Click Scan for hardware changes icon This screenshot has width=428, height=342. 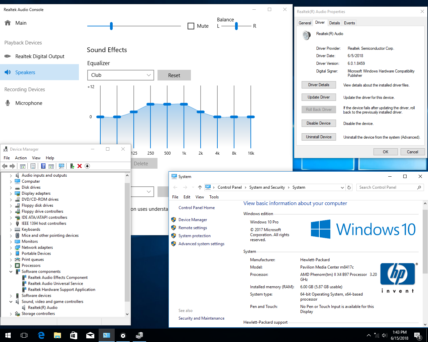(x=62, y=166)
